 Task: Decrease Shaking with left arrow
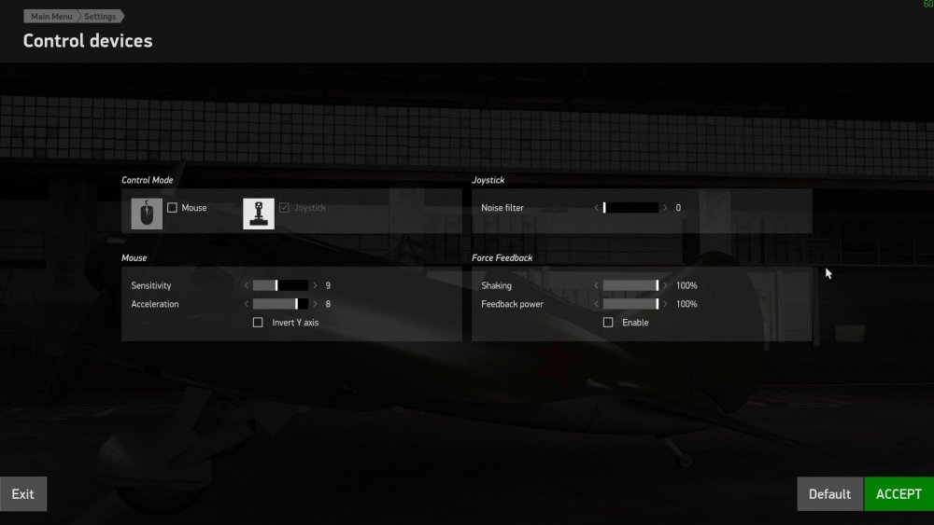pos(596,285)
